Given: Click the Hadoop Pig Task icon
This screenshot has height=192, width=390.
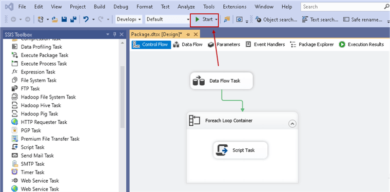Looking at the screenshot, I should point(15,113).
